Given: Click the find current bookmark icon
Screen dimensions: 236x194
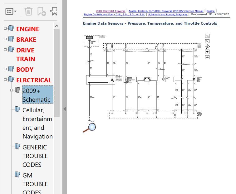Looking at the screenshot, I should pyautogui.click(x=54, y=11).
